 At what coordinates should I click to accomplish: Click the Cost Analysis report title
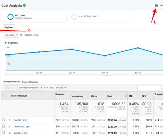pos(12,6)
